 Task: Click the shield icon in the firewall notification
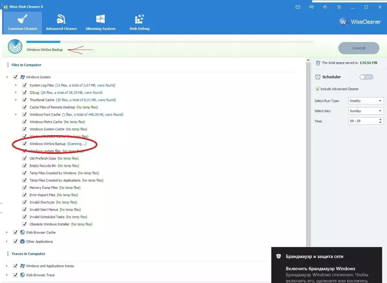[279, 256]
